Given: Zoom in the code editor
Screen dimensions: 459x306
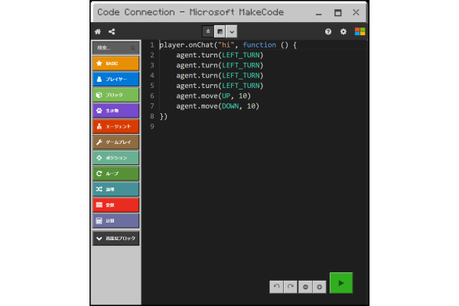Looking at the screenshot, I should coord(320,286).
